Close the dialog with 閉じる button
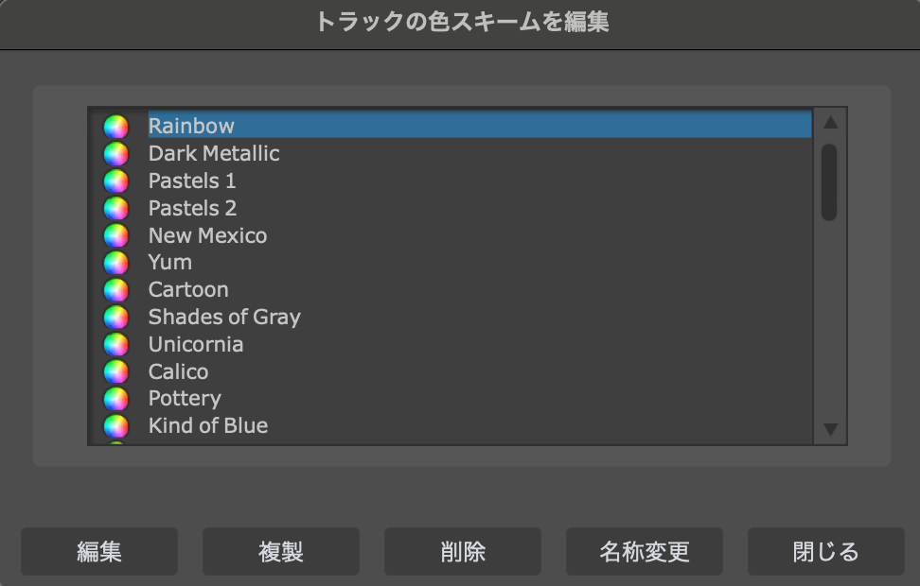Viewport: 920px width, 586px height. point(826,551)
